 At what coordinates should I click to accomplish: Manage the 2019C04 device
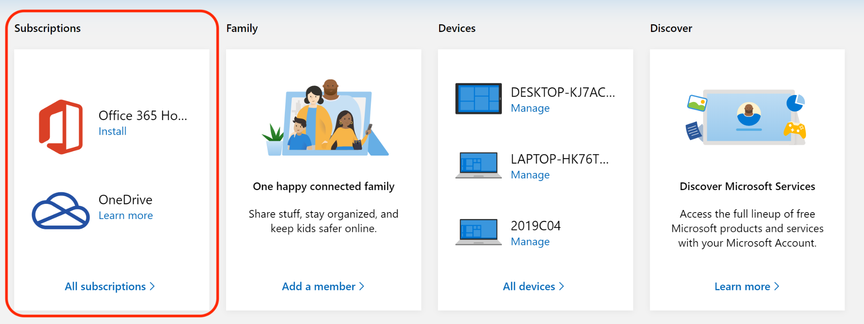[530, 241]
